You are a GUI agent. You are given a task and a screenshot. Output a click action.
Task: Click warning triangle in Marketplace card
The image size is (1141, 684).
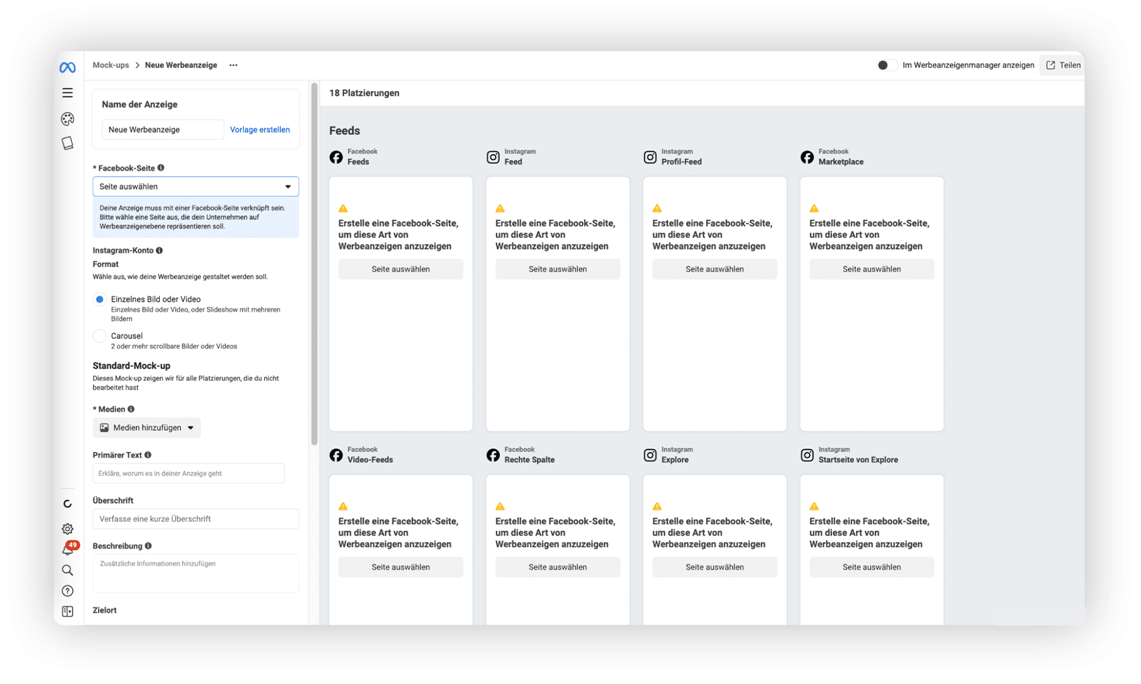coord(814,208)
